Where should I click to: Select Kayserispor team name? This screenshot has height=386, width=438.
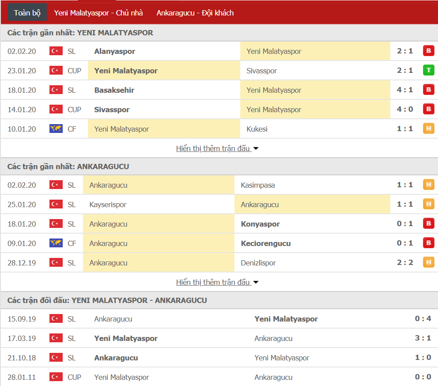click(x=108, y=205)
